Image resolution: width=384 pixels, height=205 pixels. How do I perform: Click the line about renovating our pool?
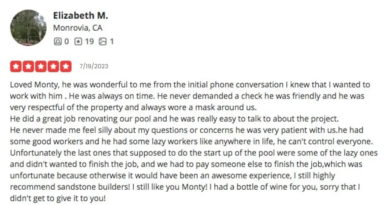point(174,119)
